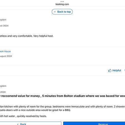Open the three-dots menu above booking.com
Screen dimensions: 125x125
tap(62, 1)
